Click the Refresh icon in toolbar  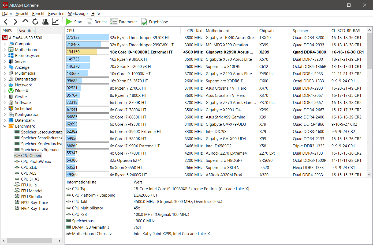(35, 22)
